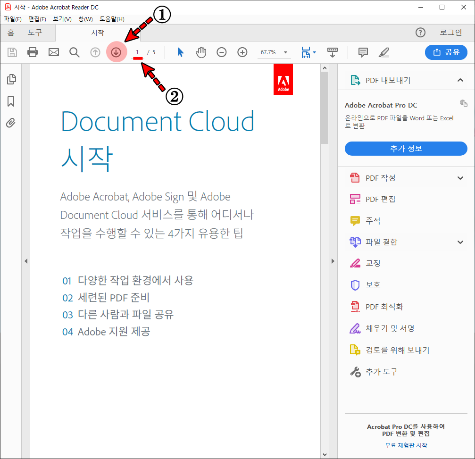The width and height of the screenshot is (475, 459).
Task: Zoom out with the minus icon
Action: click(221, 52)
